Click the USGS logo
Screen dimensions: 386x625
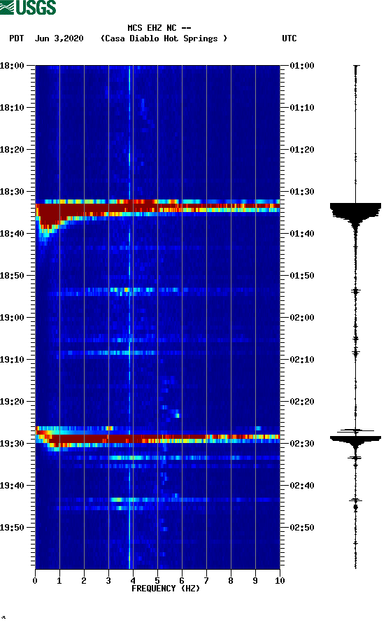(28, 8)
